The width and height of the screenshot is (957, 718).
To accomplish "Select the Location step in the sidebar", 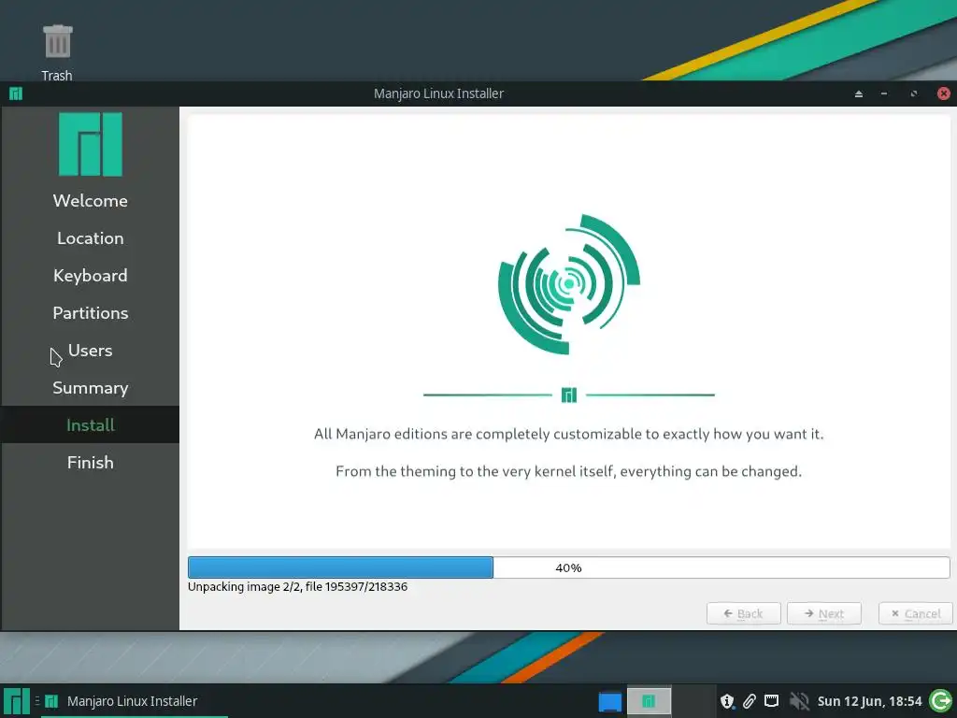I will pos(91,238).
